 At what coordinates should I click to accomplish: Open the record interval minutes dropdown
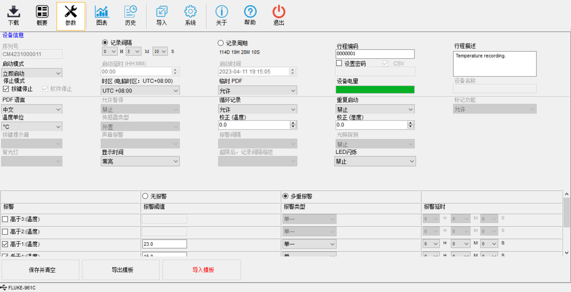(x=134, y=51)
